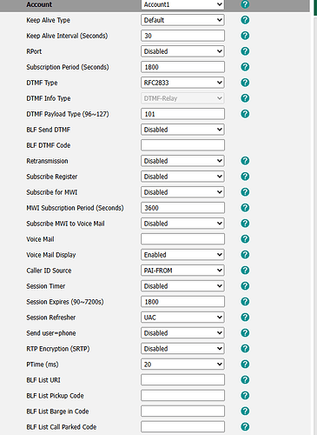Click Voice Mail input field
Screen dimensions: 317x435
182,239
